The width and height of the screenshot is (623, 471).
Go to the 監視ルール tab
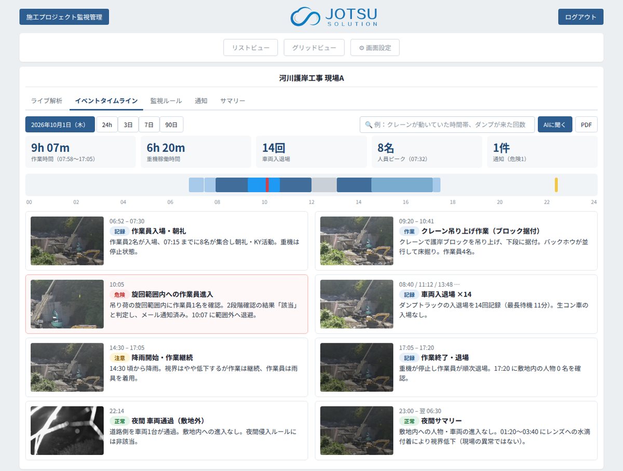coord(166,101)
